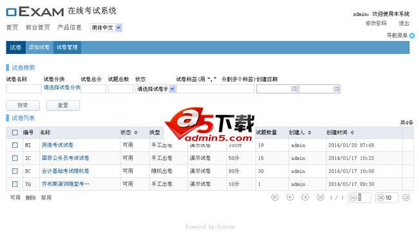Viewport: 419px width, 250px height.
Task: Open 国家公务员考试试卷 paper link
Action: (65, 158)
